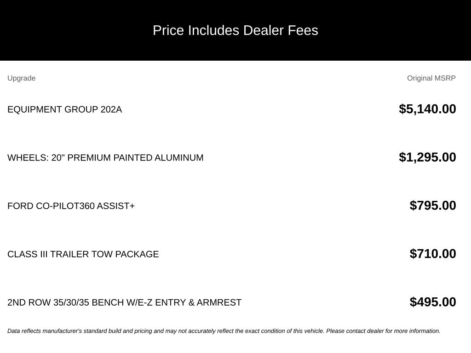471x353 pixels.
Task: Click "ALUMINUM" in the wheels row
Action: pos(179,158)
